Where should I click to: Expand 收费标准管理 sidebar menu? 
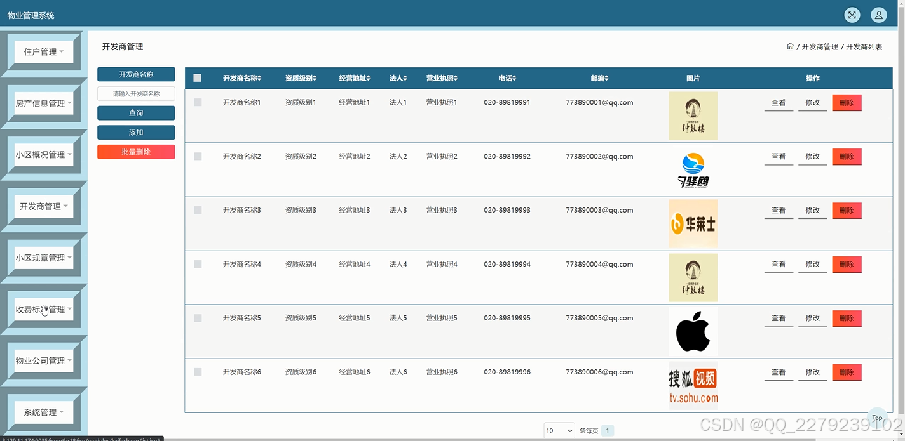(44, 310)
